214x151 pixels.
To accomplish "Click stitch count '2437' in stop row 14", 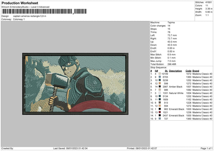I will (165, 116).
